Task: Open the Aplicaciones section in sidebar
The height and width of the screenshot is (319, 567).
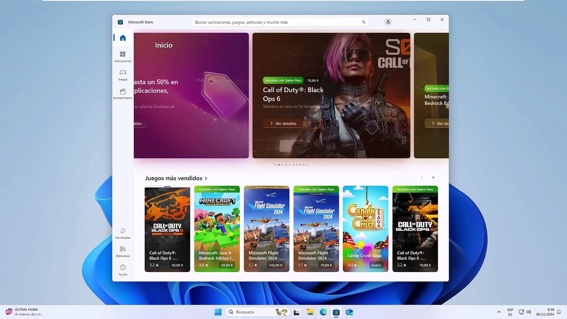Action: point(123,57)
